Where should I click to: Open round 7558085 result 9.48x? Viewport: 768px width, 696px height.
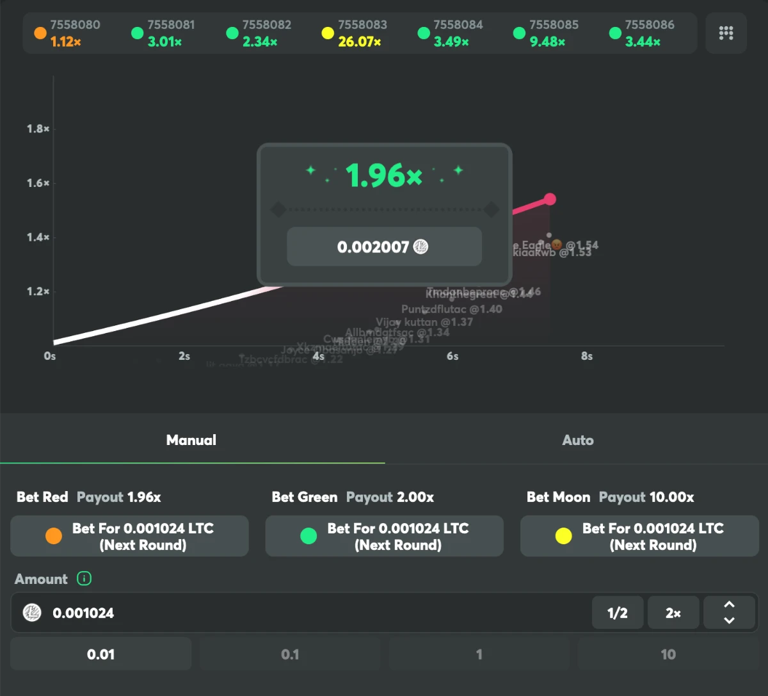(x=547, y=42)
